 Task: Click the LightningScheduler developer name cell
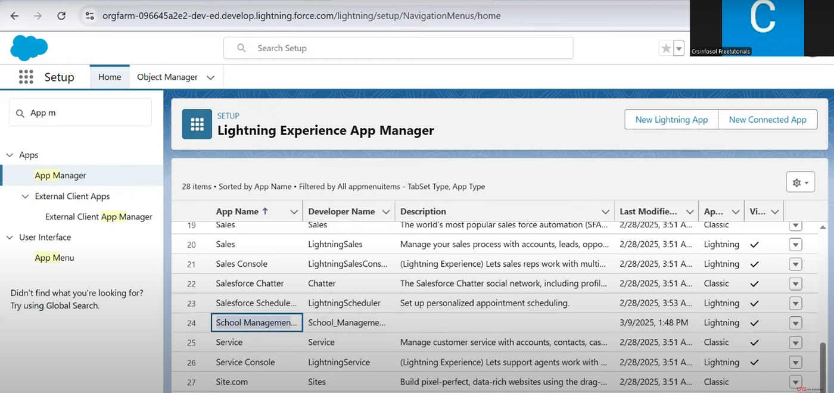pos(344,303)
